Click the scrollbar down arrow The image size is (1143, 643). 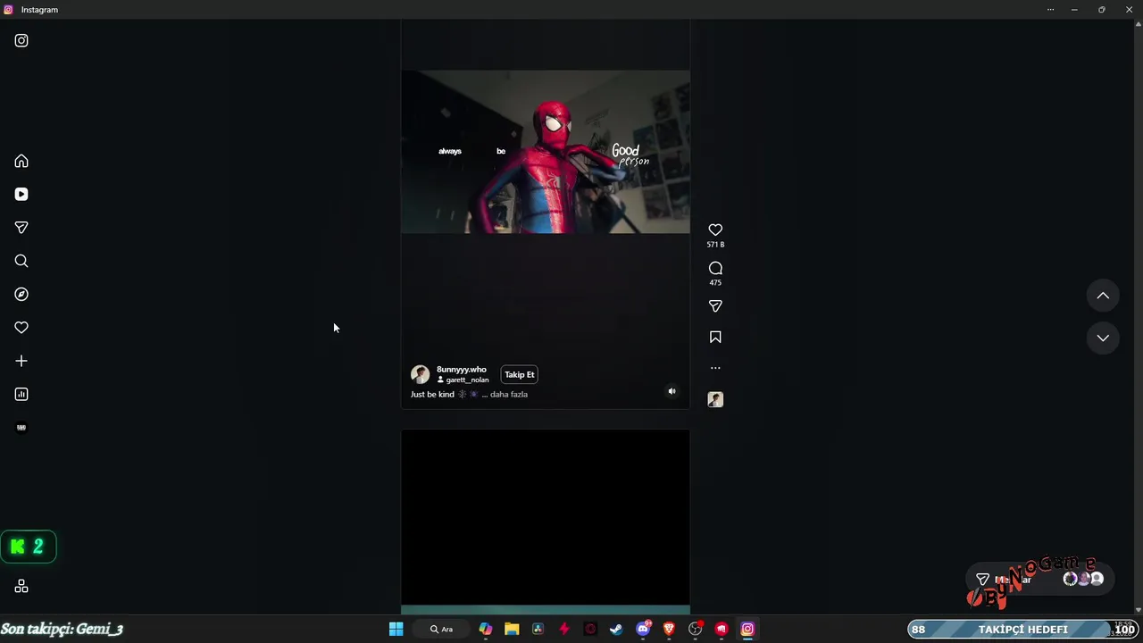1138,610
